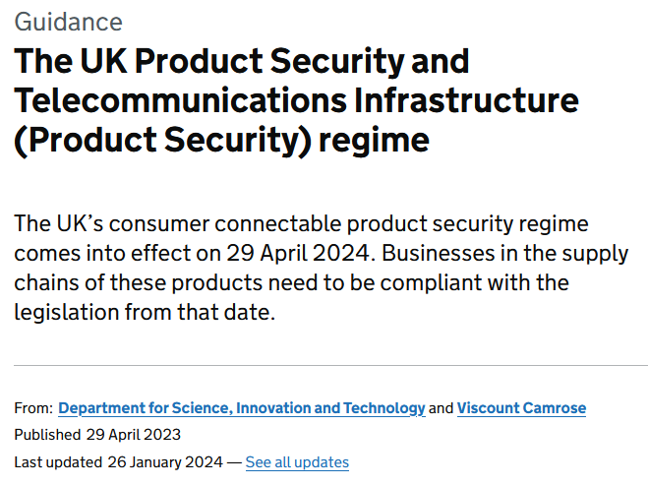Click the Guidance label above the title
The width and height of the screenshot is (648, 486).
tap(69, 22)
